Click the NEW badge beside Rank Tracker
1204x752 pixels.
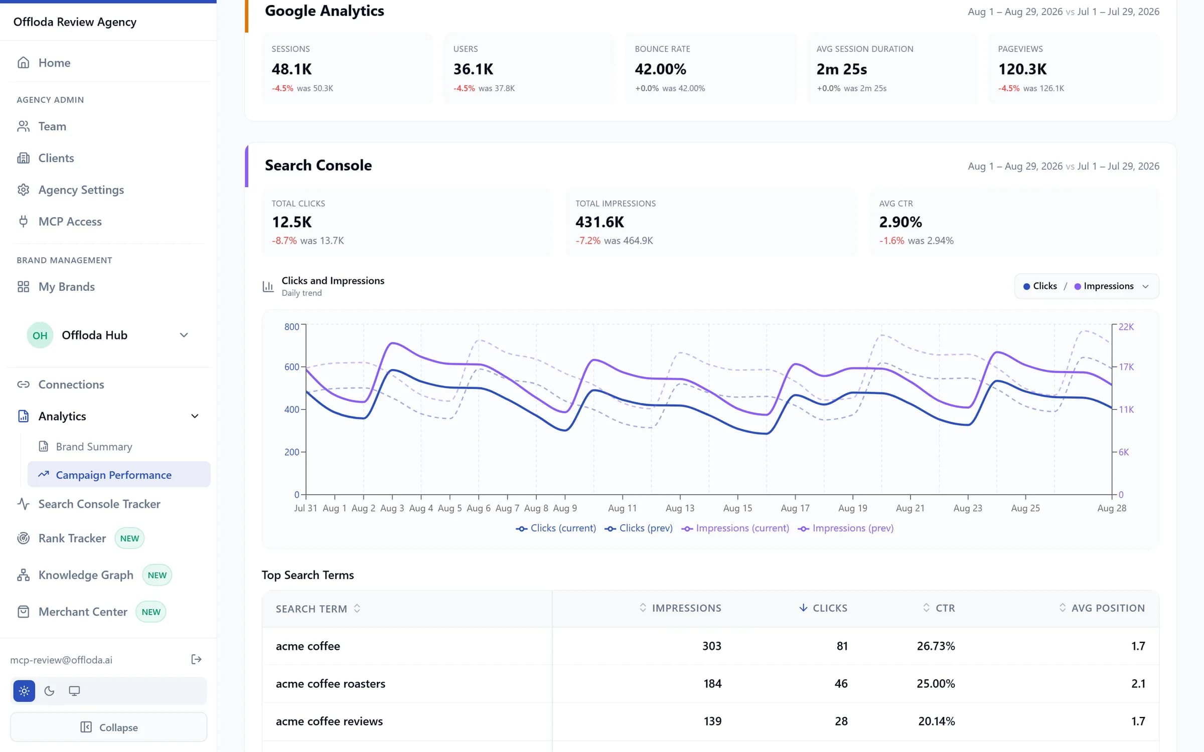pos(129,538)
